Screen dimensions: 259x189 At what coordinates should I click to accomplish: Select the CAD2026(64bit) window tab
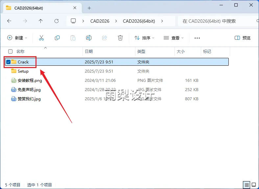pos(42,8)
